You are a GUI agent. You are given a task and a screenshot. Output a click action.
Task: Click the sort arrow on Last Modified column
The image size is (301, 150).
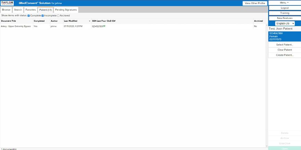pos(90,21)
